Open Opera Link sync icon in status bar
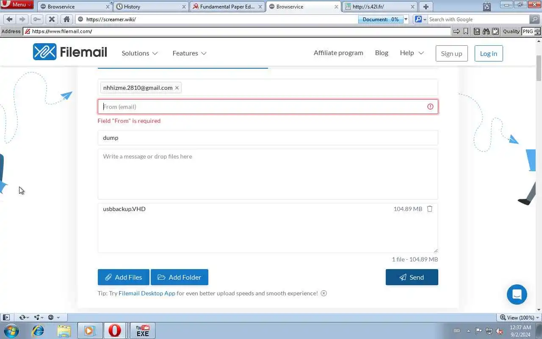 pos(24,317)
